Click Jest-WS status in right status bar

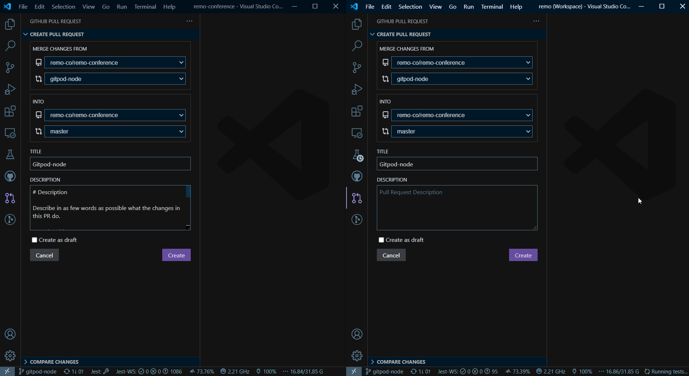coord(468,371)
